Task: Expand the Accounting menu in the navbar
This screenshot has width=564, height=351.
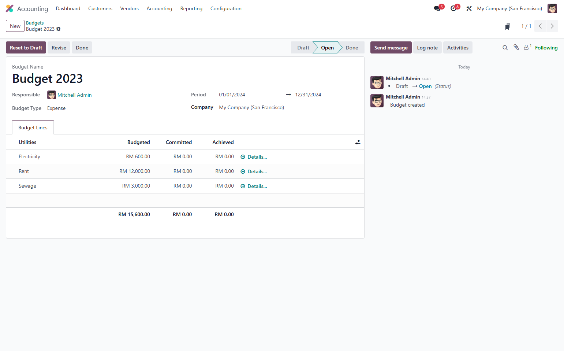Action: [x=159, y=8]
